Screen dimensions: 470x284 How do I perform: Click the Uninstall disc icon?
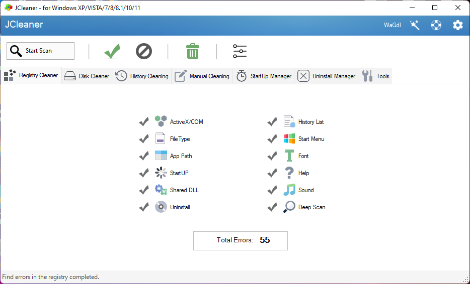coord(161,207)
